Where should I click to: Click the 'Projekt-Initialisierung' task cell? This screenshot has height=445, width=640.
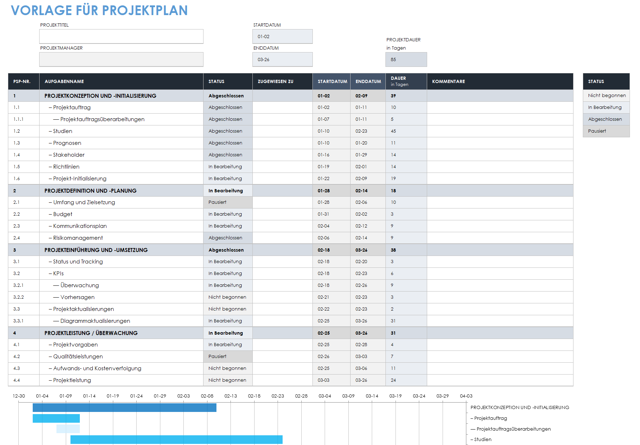click(121, 179)
